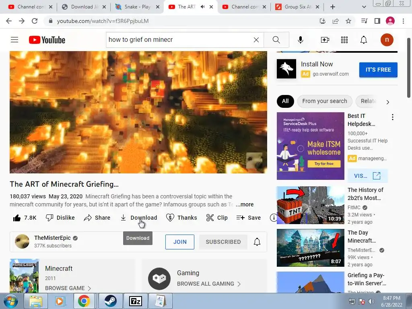The image size is (412, 309).
Task: Toggle Chrome side panel
Action: pos(377,21)
